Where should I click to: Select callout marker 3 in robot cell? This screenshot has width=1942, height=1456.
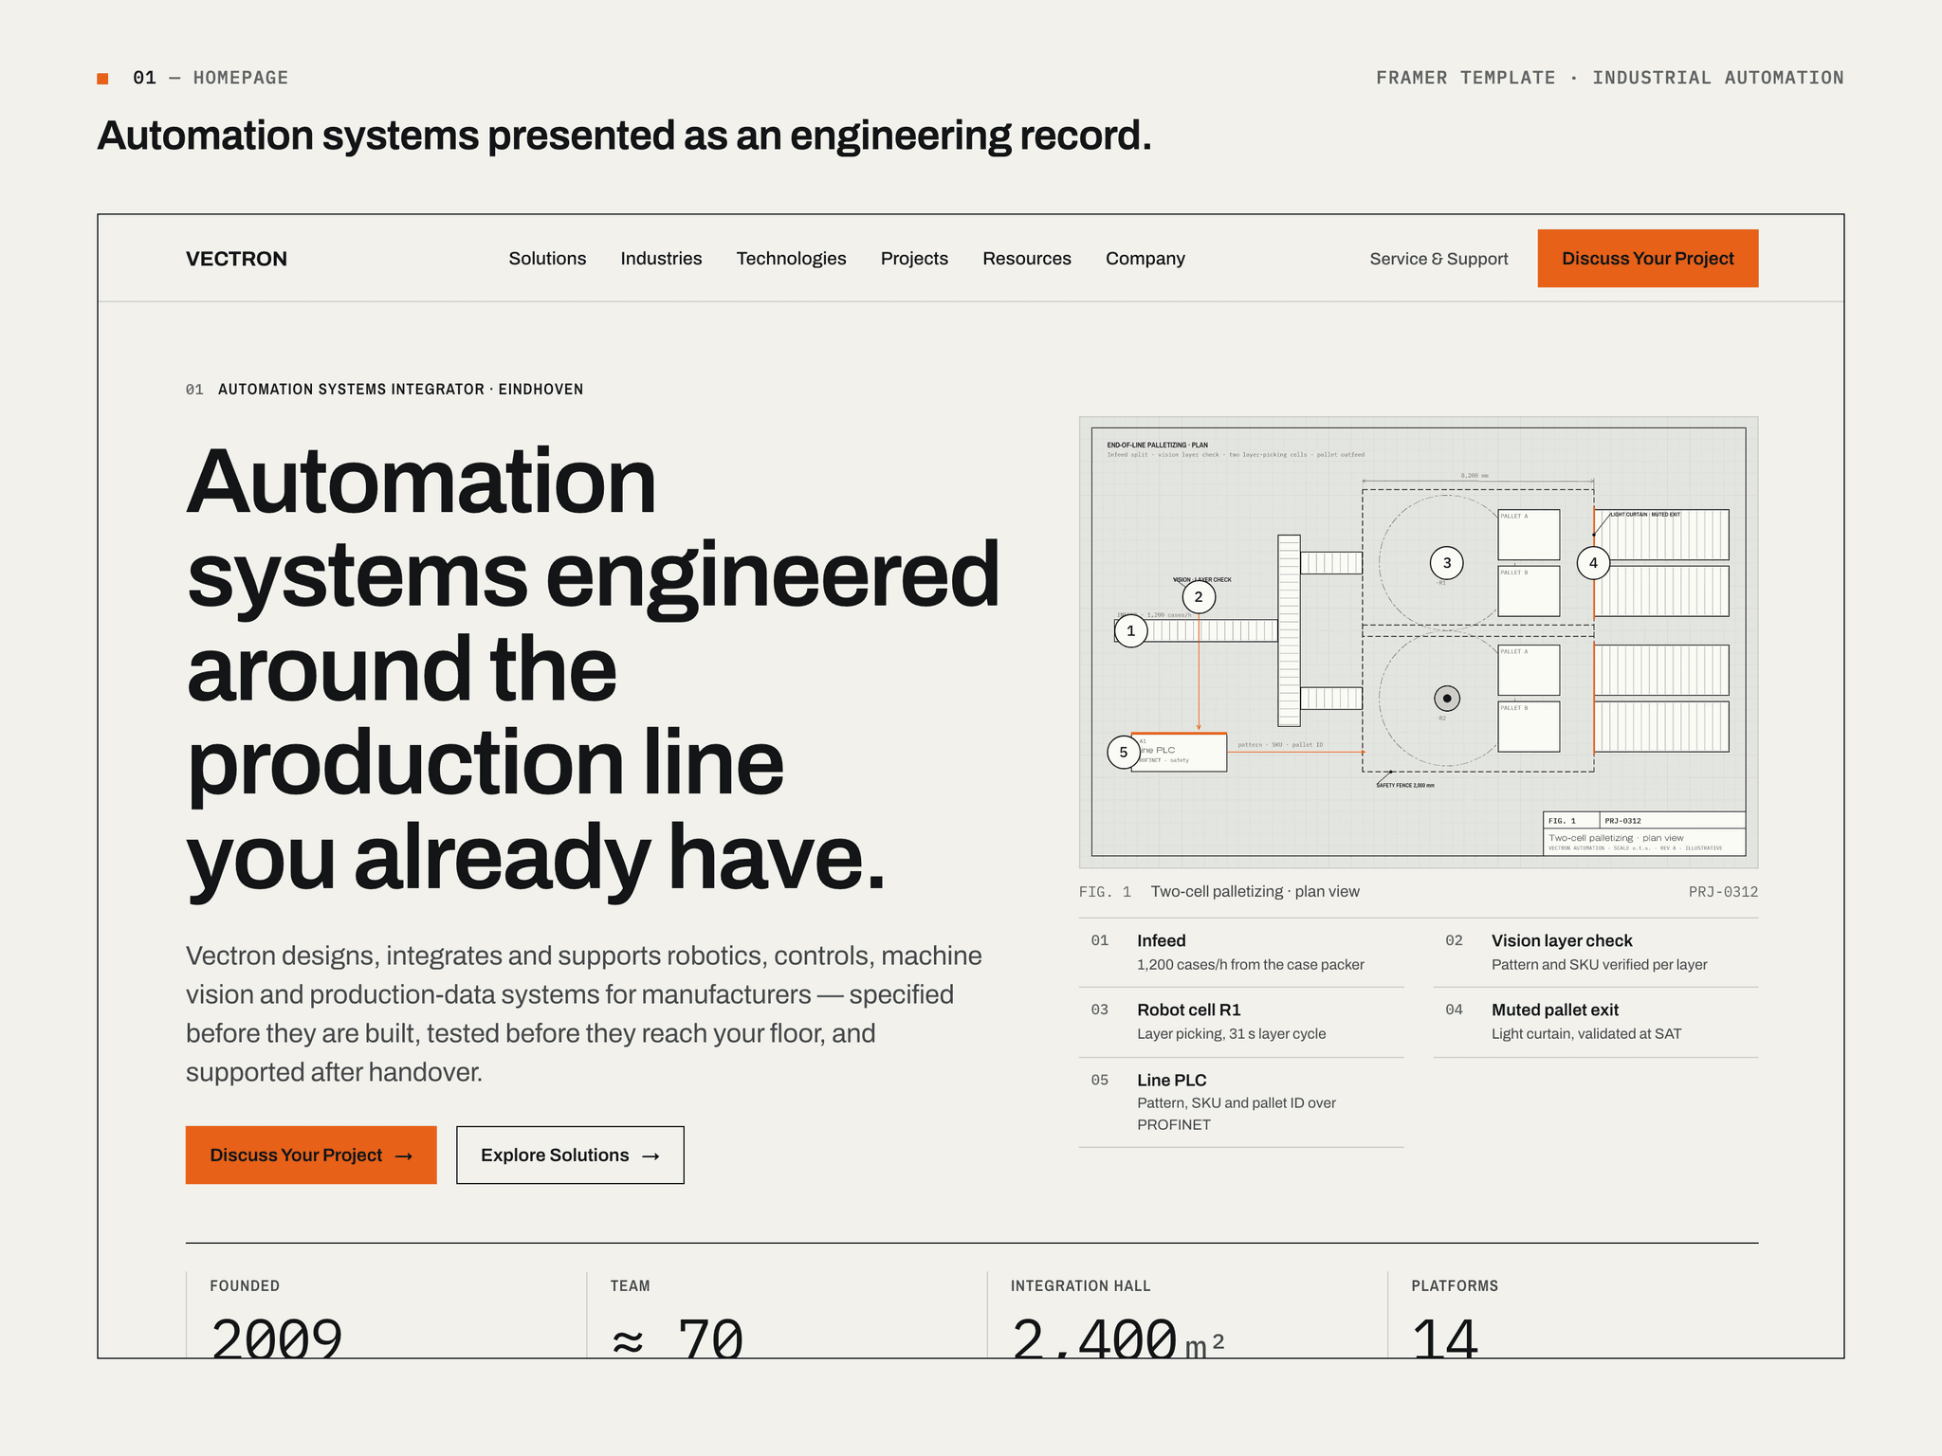click(1446, 562)
